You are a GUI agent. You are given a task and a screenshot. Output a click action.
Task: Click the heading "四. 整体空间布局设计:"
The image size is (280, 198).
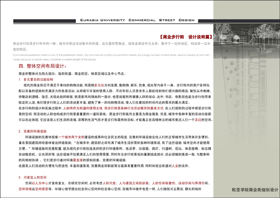(x=42, y=66)
